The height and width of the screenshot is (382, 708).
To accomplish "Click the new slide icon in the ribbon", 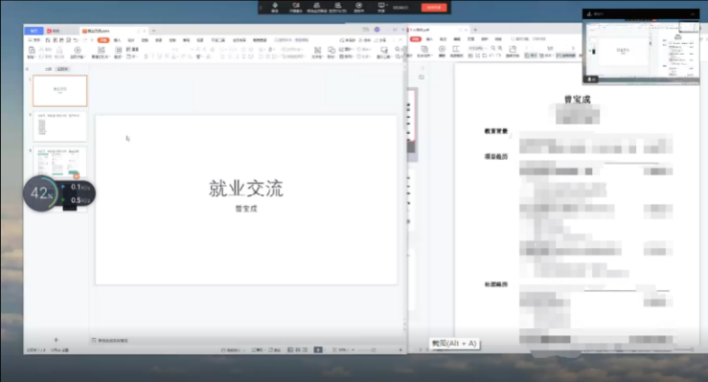I will [102, 50].
